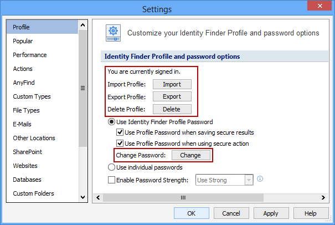Select the SharePoint category
Image resolution: width=335 pixels, height=225 pixels.
tap(28, 152)
